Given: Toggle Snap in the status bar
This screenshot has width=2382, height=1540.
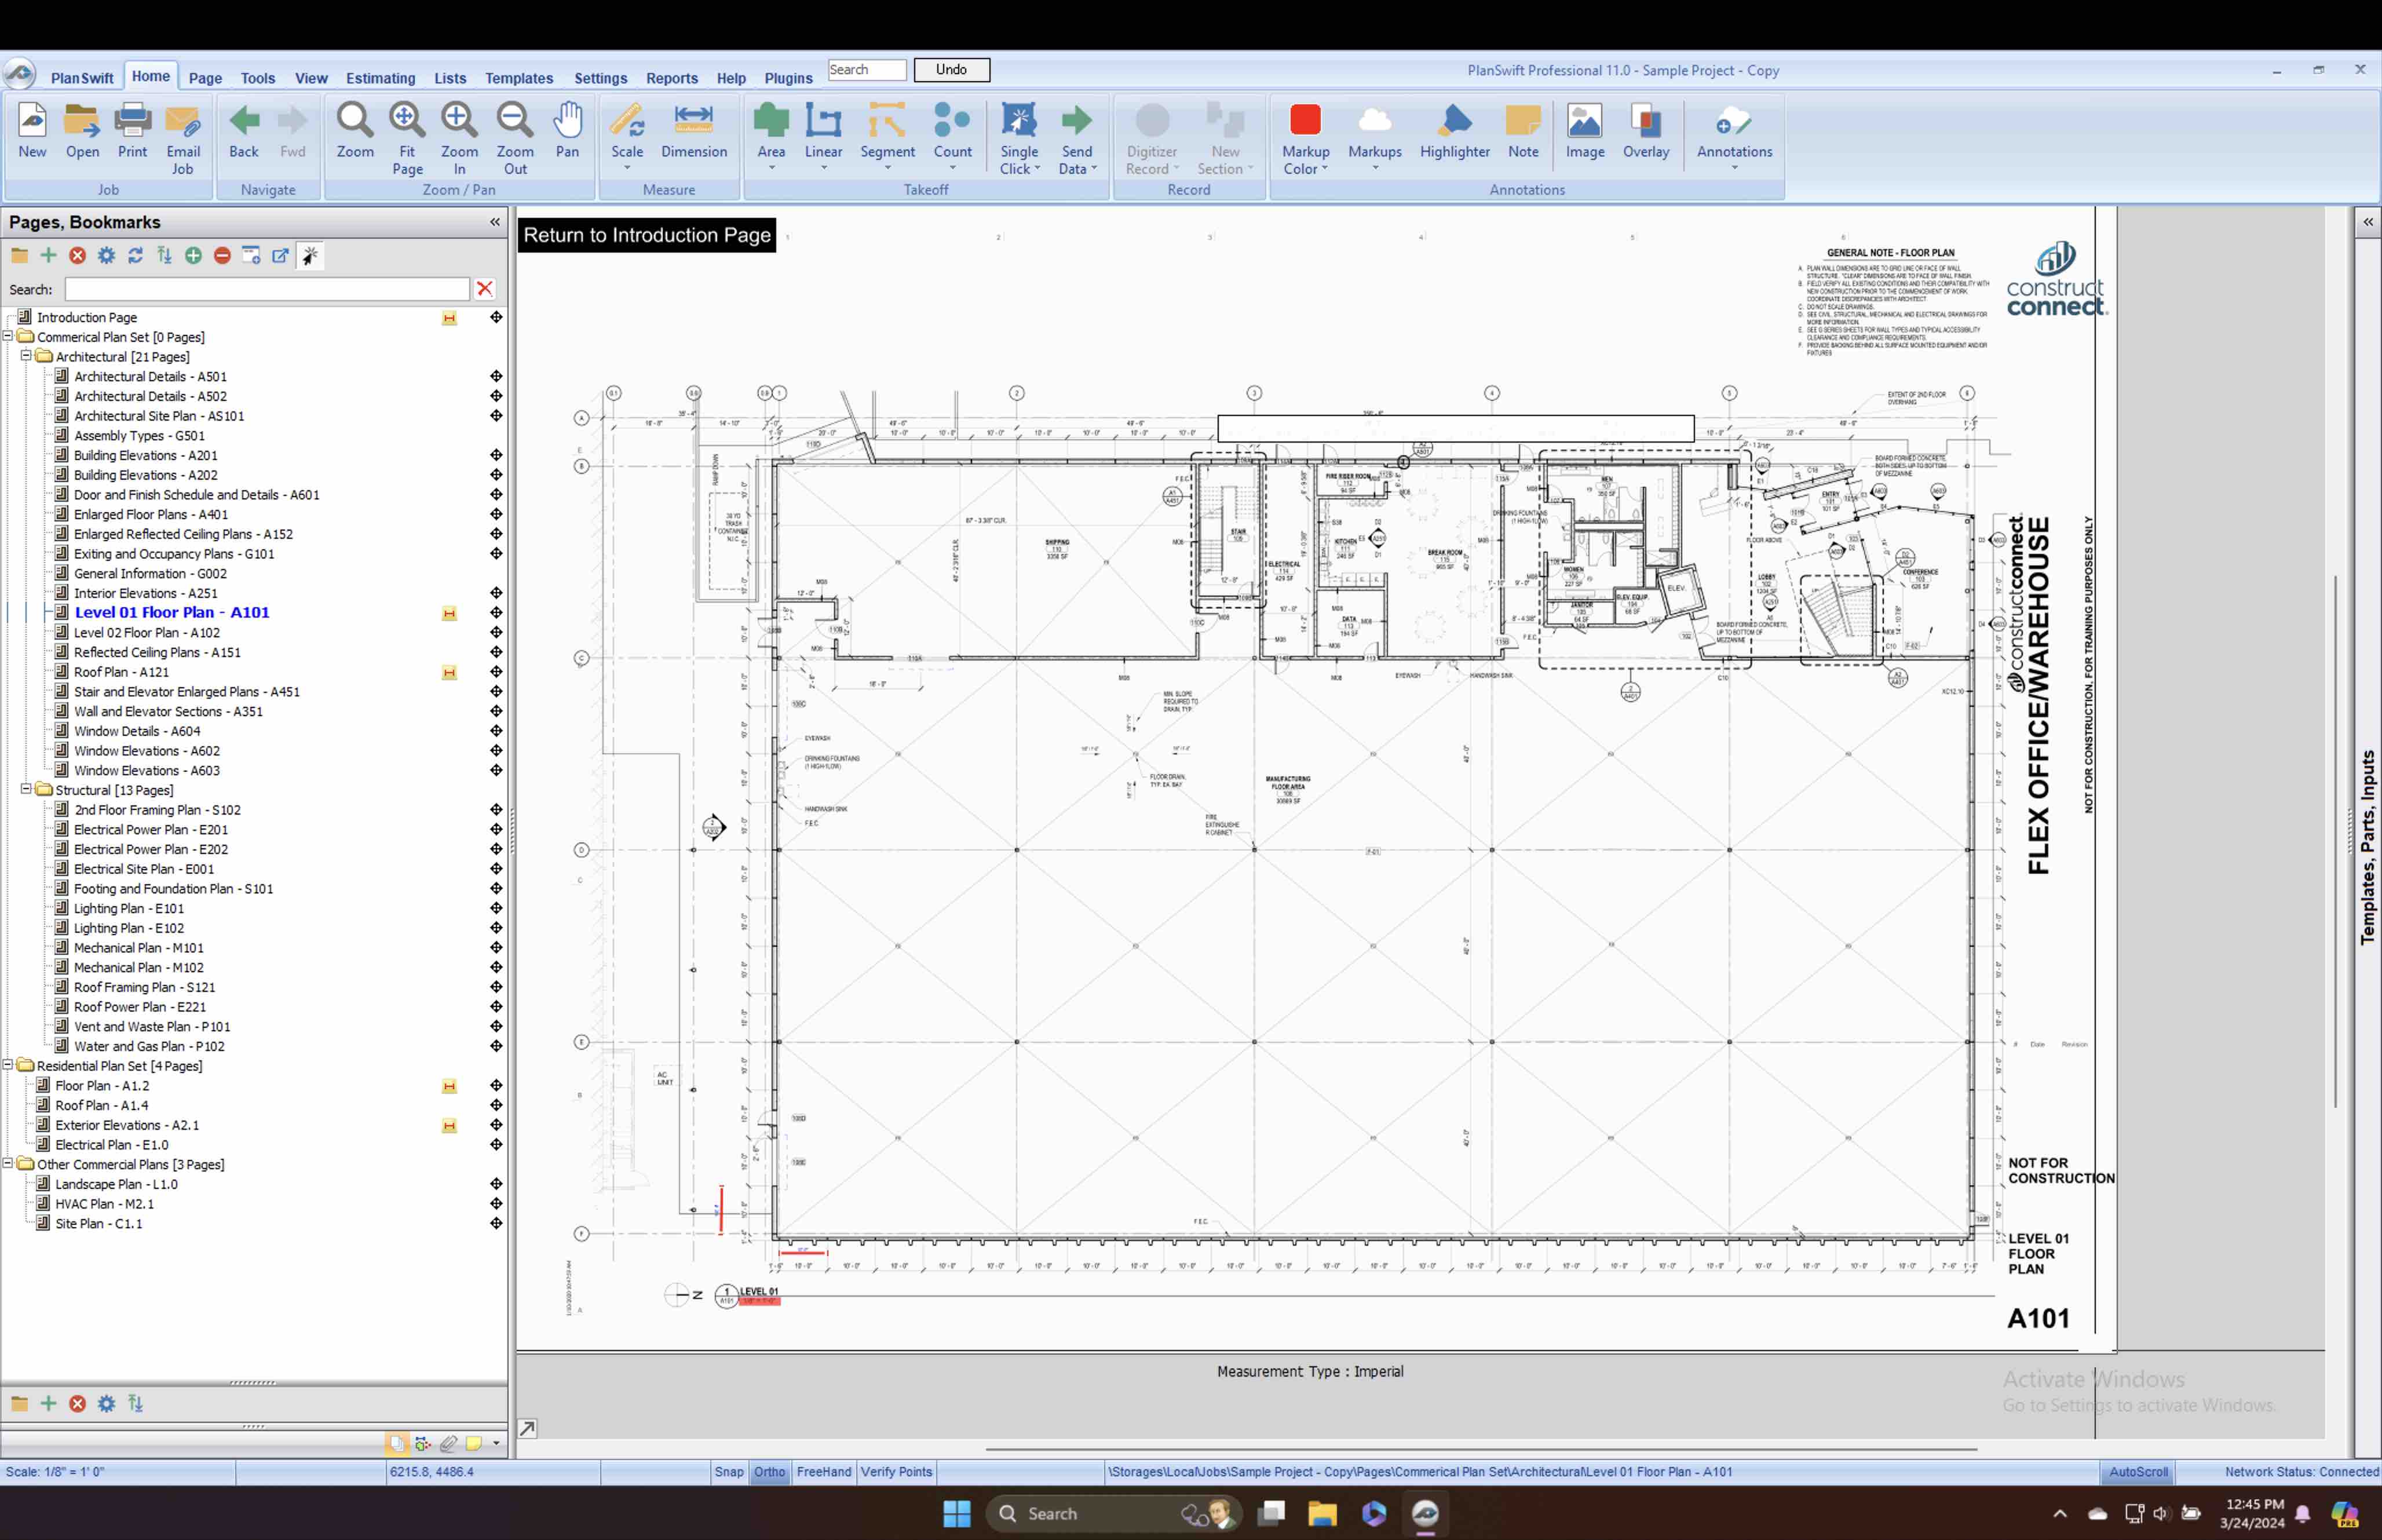Looking at the screenshot, I should (729, 1472).
